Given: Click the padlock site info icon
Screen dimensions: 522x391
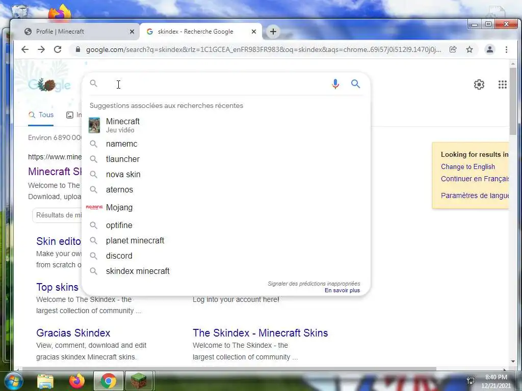Looking at the screenshot, I should point(78,49).
